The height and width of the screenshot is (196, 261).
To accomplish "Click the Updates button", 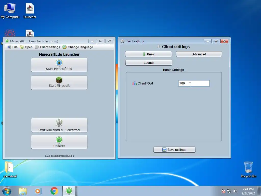I will [59, 142].
